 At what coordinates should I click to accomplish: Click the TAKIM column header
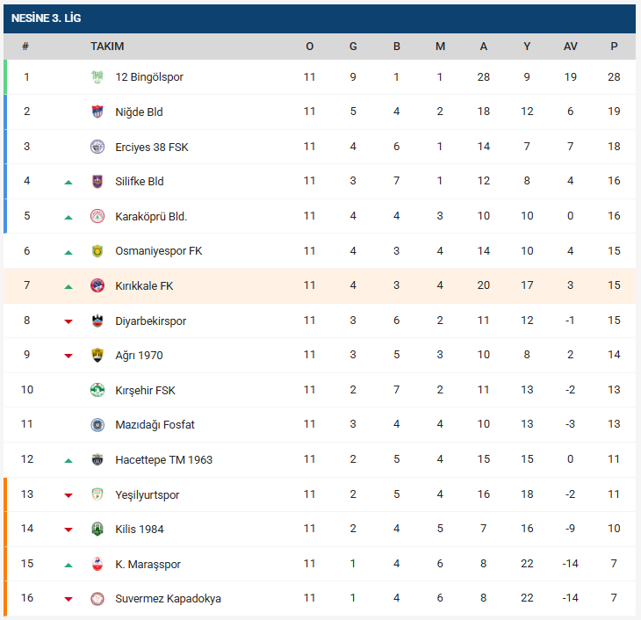[107, 47]
